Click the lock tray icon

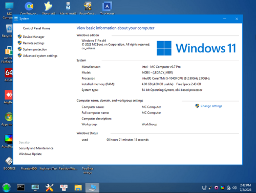tap(229, 188)
